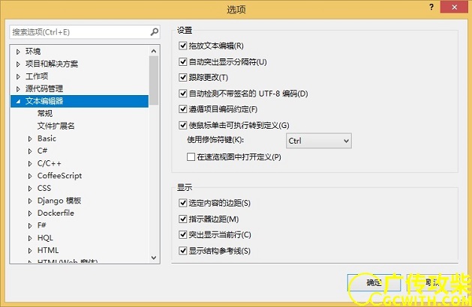Select the HQL tree item
The image size is (472, 307).
[45, 238]
